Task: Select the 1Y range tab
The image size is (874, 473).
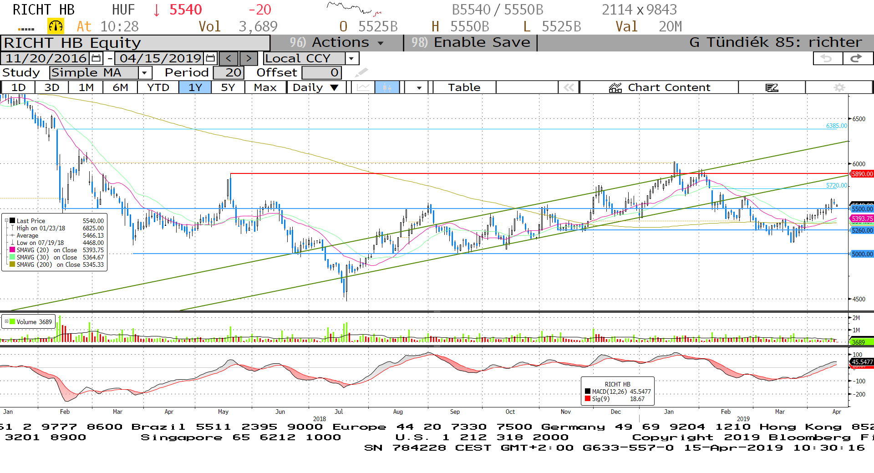Action: 195,87
